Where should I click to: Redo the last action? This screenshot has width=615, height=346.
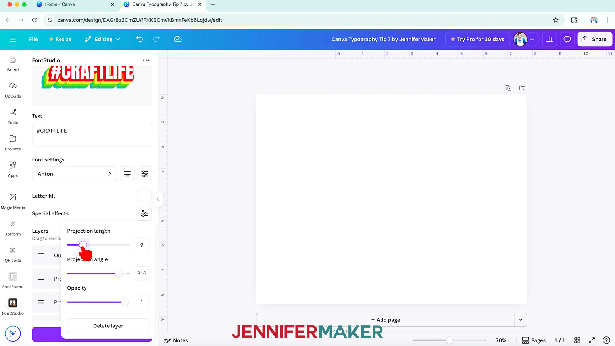156,39
